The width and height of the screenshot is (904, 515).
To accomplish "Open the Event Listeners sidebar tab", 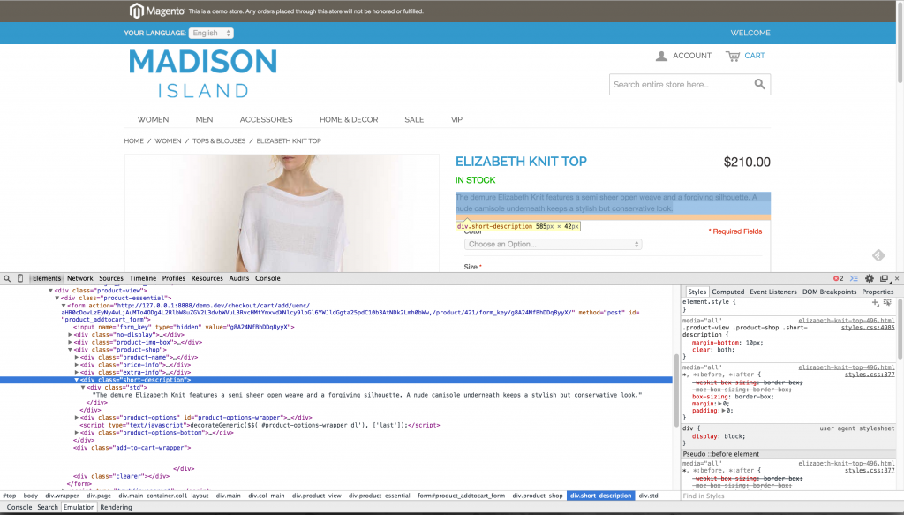I will point(773,292).
